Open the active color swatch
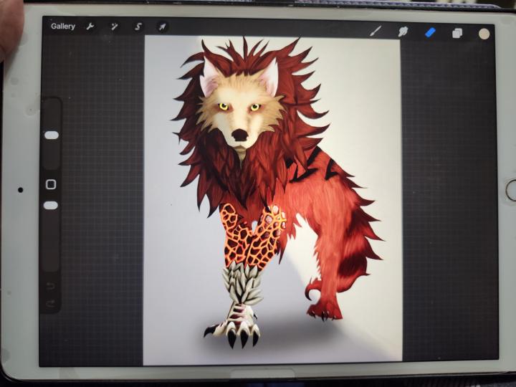 point(484,34)
